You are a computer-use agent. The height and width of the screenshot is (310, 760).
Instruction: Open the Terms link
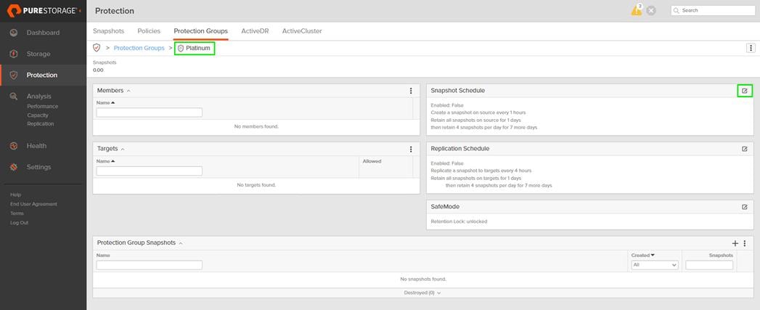[17, 213]
